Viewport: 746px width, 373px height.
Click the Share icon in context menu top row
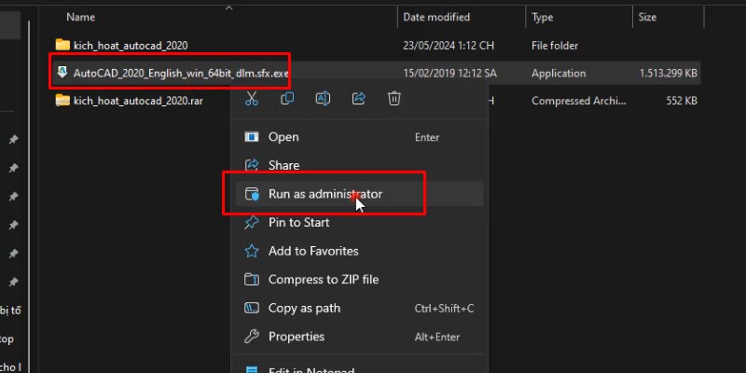click(358, 98)
